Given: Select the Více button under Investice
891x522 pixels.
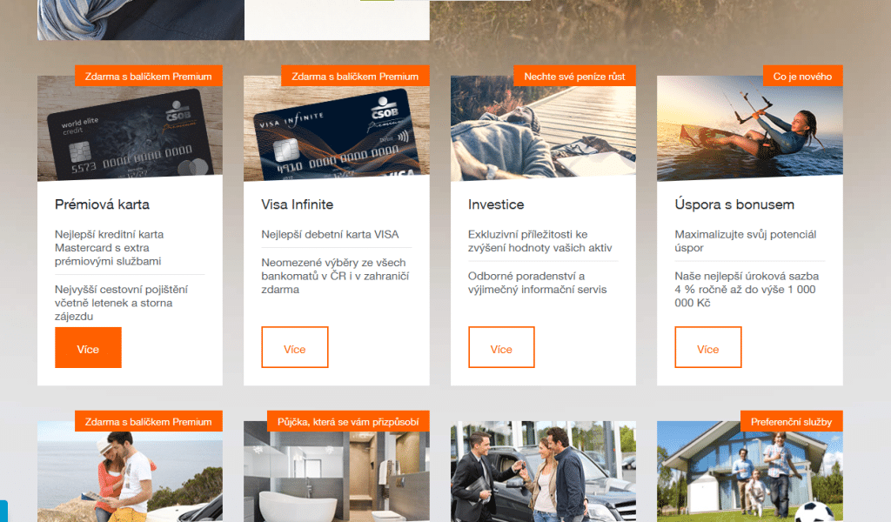Looking at the screenshot, I should tap(501, 347).
